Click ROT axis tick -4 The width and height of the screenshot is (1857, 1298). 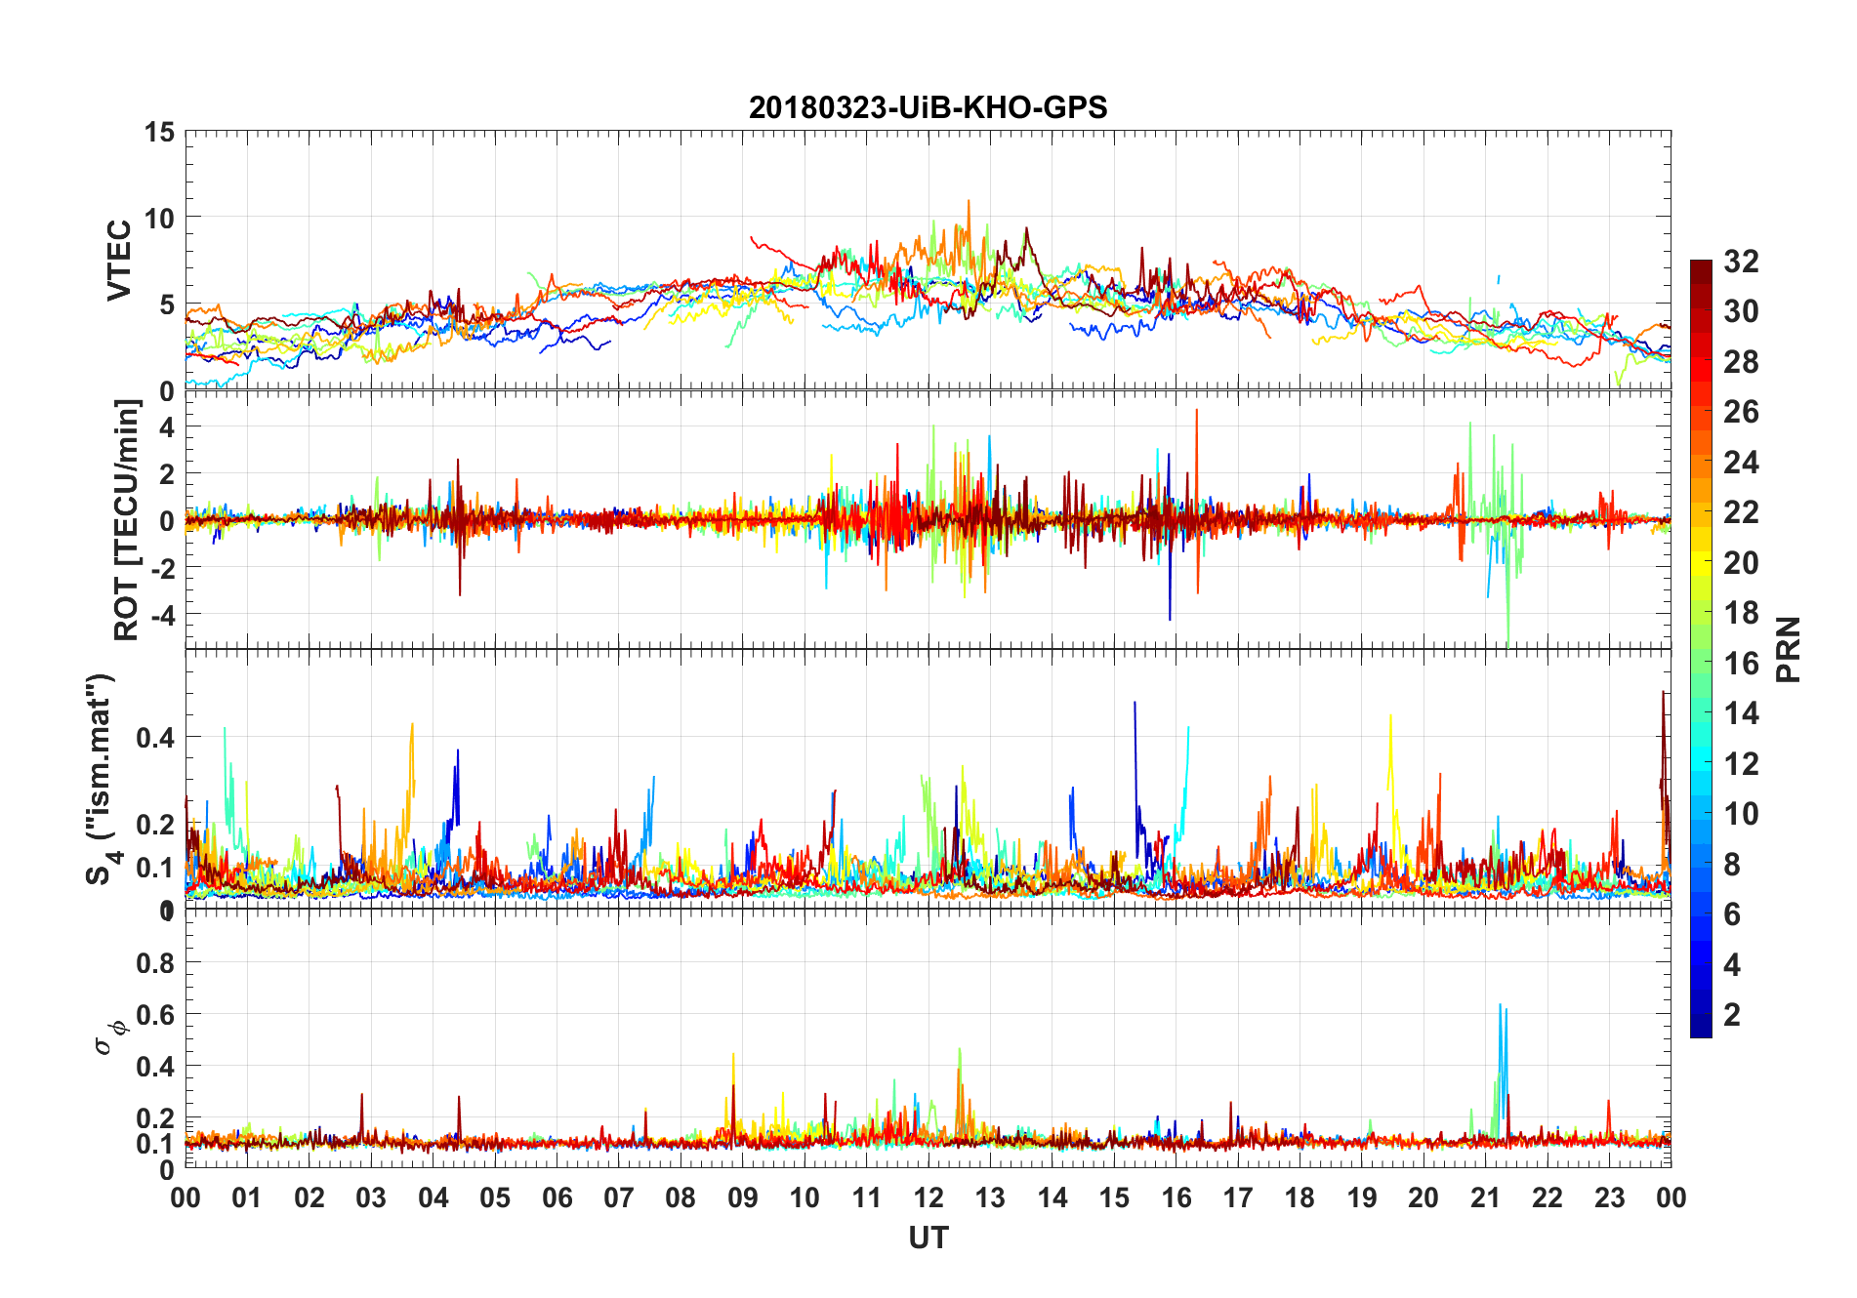161,615
